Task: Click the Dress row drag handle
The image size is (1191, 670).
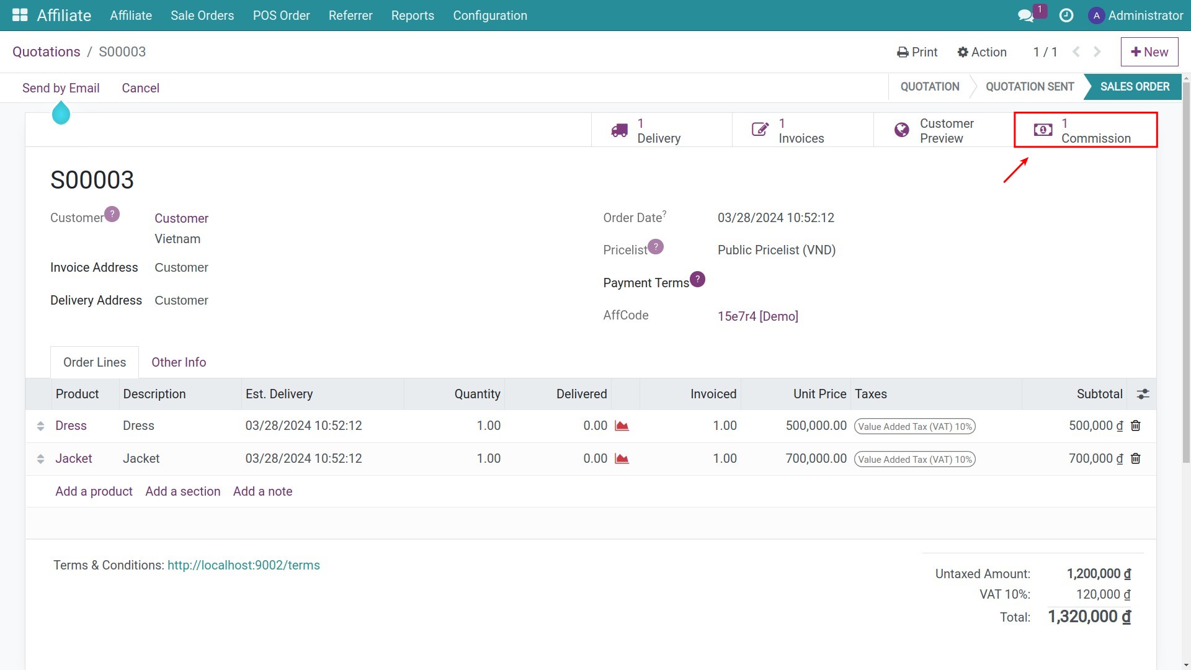Action: [x=40, y=426]
